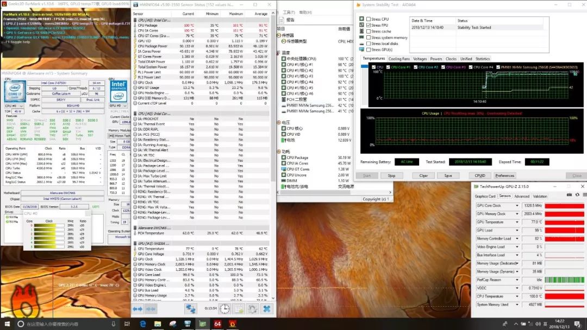Image resolution: width=587 pixels, height=330 pixels.
Task: Open the PerfCap Reason dropdown arrow
Action: point(516,280)
